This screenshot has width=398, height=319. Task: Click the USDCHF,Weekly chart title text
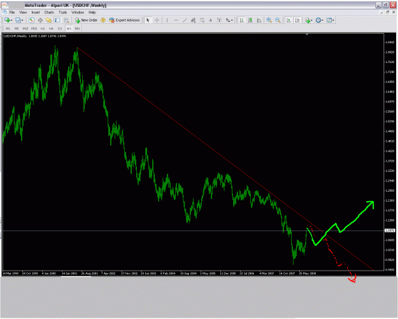point(15,36)
